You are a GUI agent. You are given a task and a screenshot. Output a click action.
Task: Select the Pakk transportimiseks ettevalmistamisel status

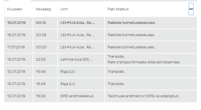coord(144,62)
